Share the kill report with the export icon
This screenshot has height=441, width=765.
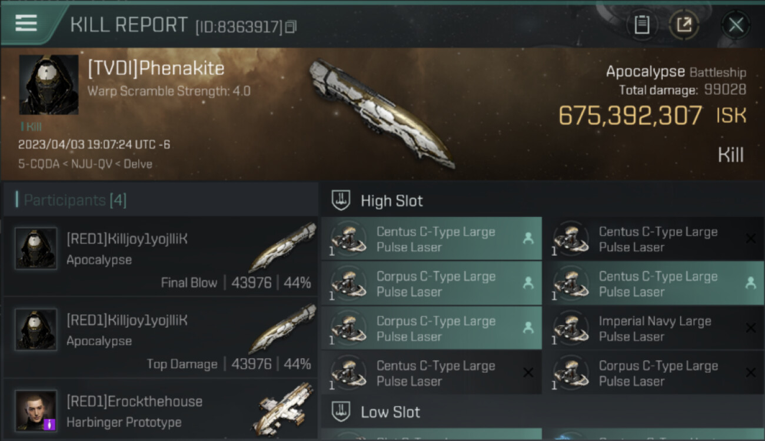684,25
